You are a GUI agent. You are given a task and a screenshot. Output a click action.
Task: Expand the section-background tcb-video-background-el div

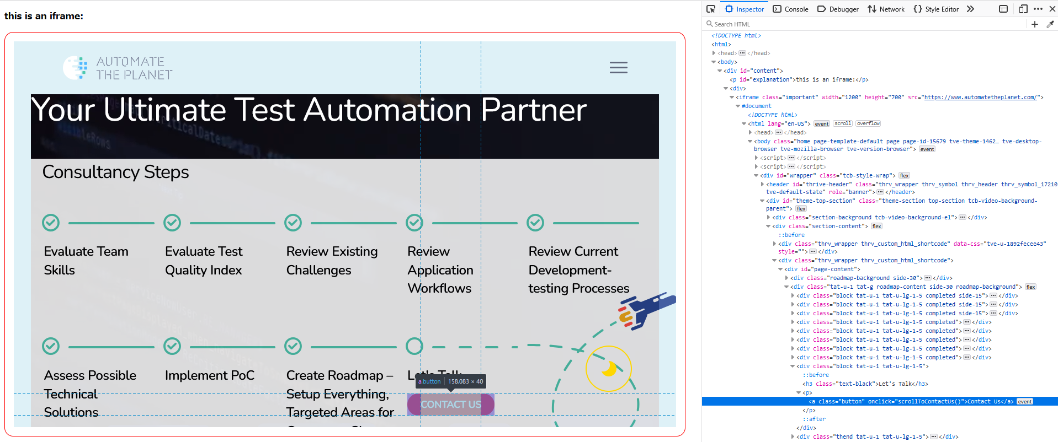[768, 217]
